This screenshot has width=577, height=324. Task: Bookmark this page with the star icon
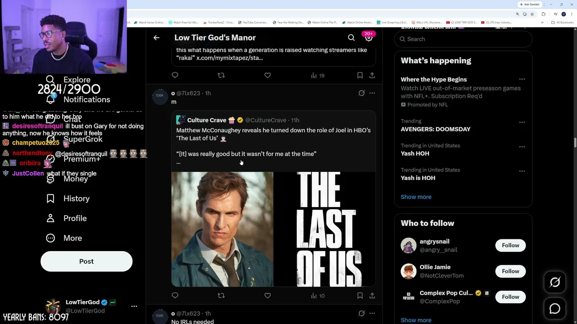(532, 14)
